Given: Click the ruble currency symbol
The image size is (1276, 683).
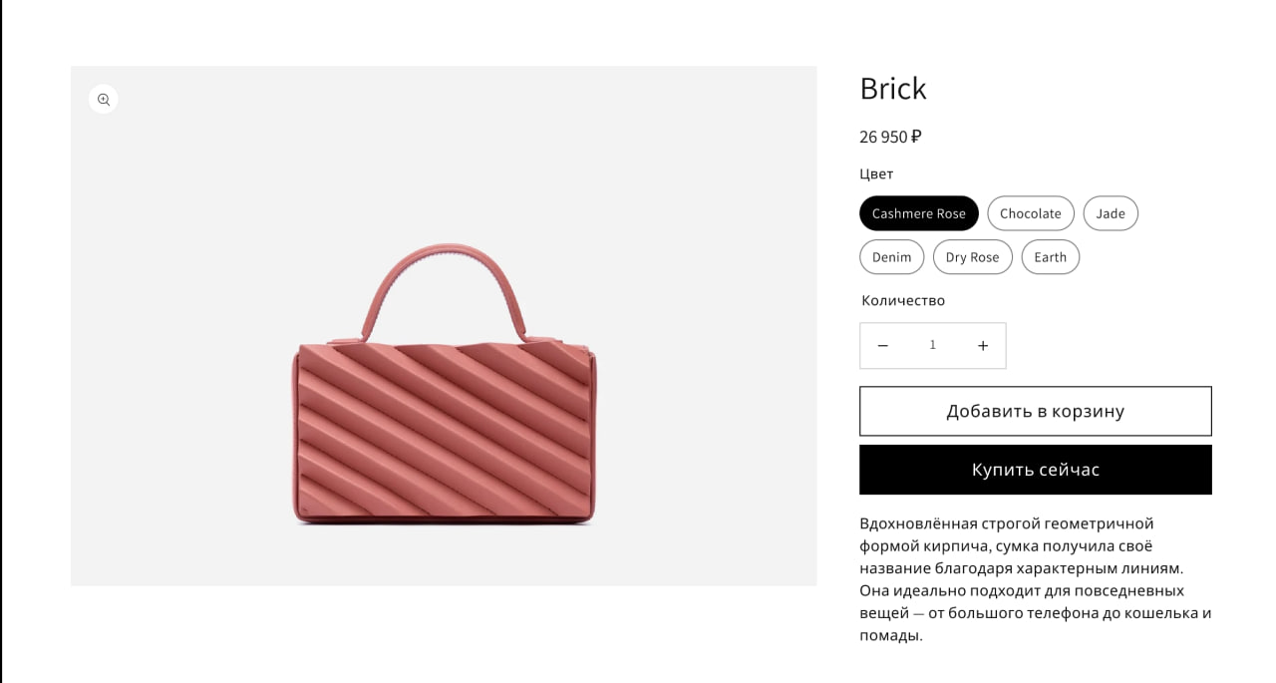Looking at the screenshot, I should click(916, 137).
